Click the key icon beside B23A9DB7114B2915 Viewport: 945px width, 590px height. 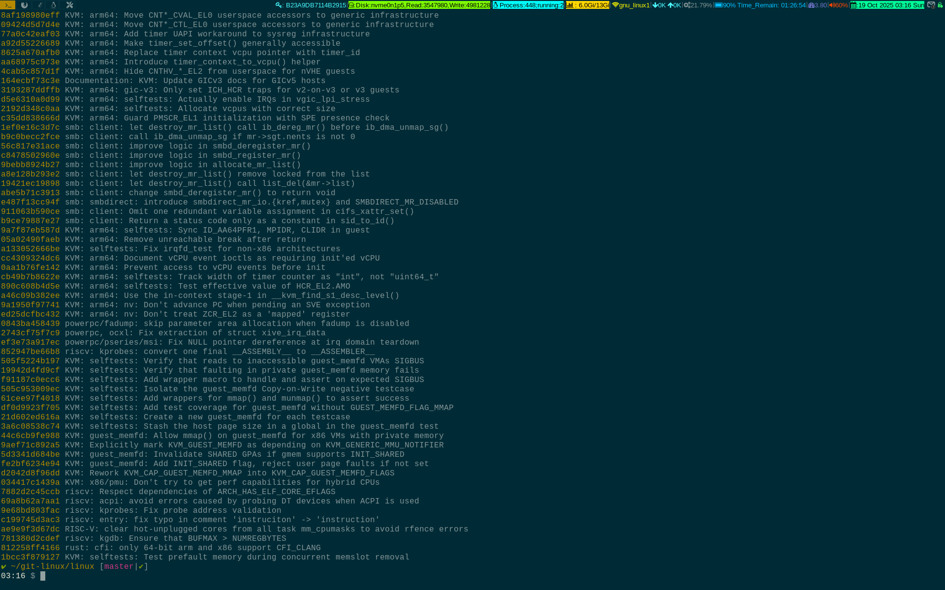click(x=279, y=5)
